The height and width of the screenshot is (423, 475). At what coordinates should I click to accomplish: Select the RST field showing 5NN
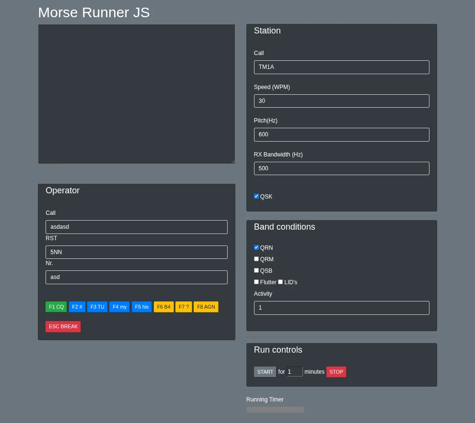[136, 252]
